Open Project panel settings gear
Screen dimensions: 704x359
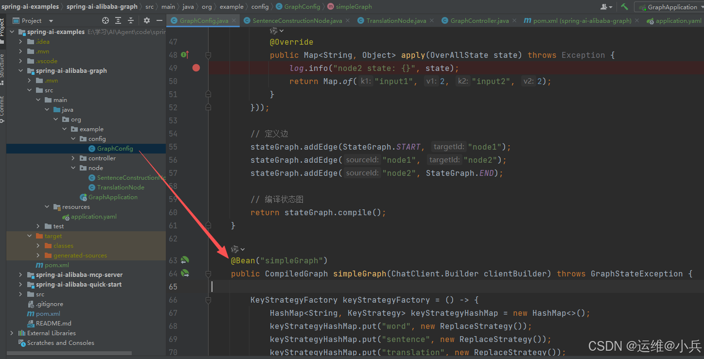coord(147,20)
